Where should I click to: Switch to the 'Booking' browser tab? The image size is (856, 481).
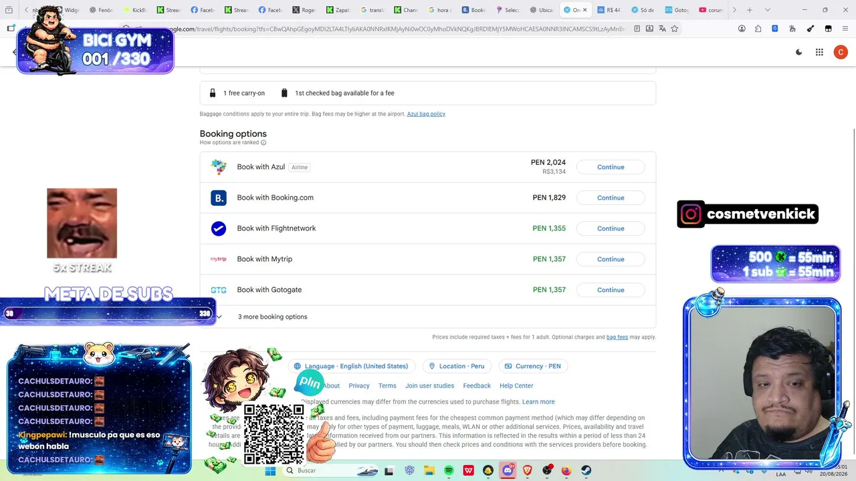[473, 10]
